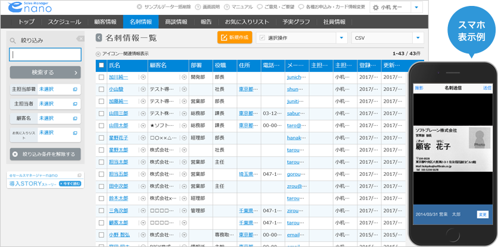The height and width of the screenshot is (247, 498).
Task: Check the box for 加川純一
Action: pos(101,77)
